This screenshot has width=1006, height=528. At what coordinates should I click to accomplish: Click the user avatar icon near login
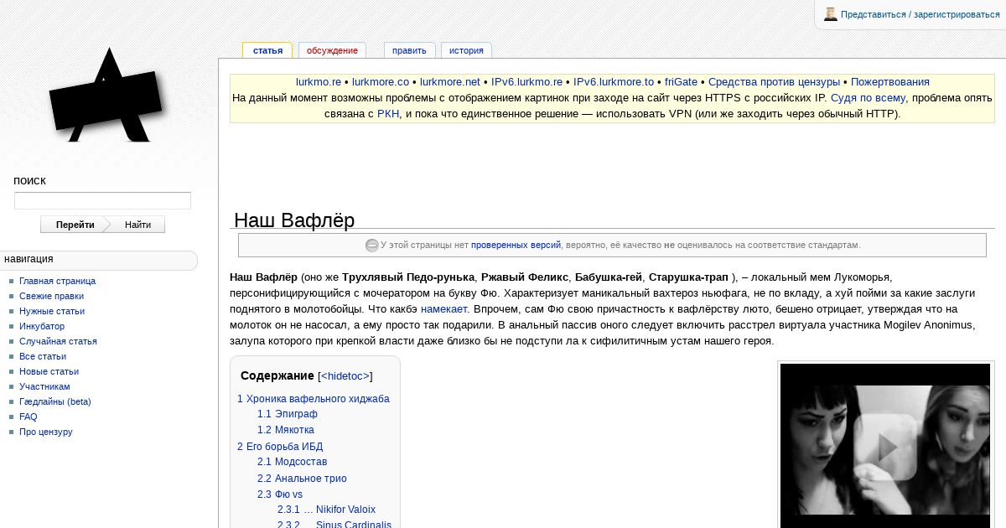click(831, 14)
